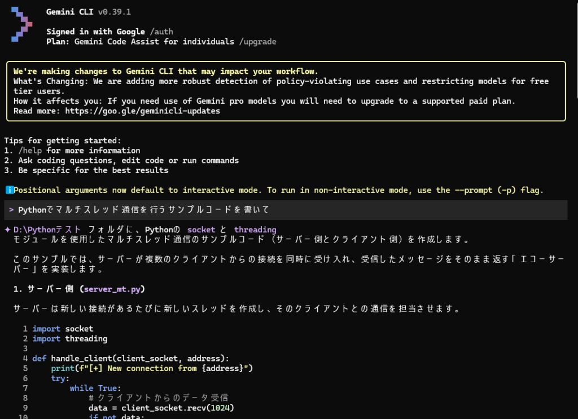Click line number 1 in the code block
Screen dimensions: 578x419
(25, 329)
